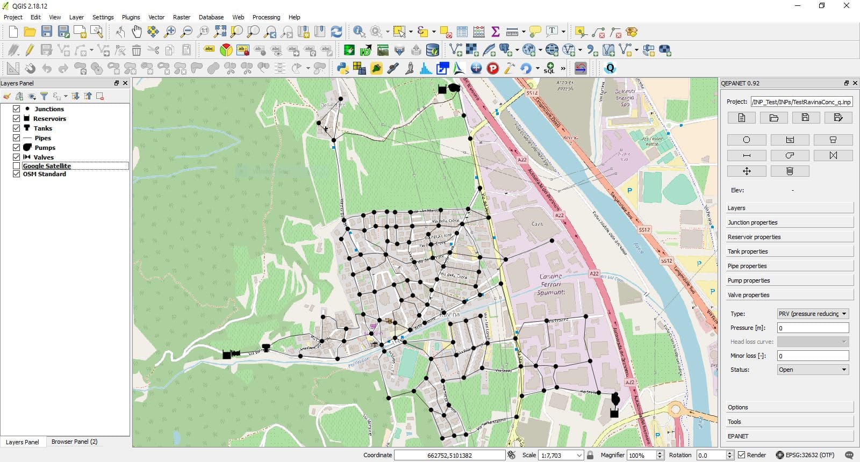
Task: Open the Scale dropdown in status bar
Action: point(579,455)
